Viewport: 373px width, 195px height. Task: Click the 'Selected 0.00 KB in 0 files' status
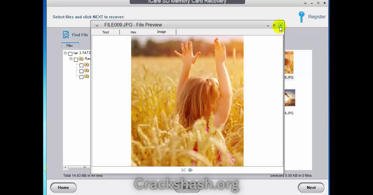(291, 175)
